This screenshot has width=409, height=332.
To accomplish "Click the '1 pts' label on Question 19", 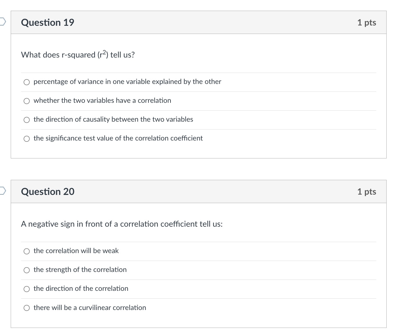I will tap(366, 23).
